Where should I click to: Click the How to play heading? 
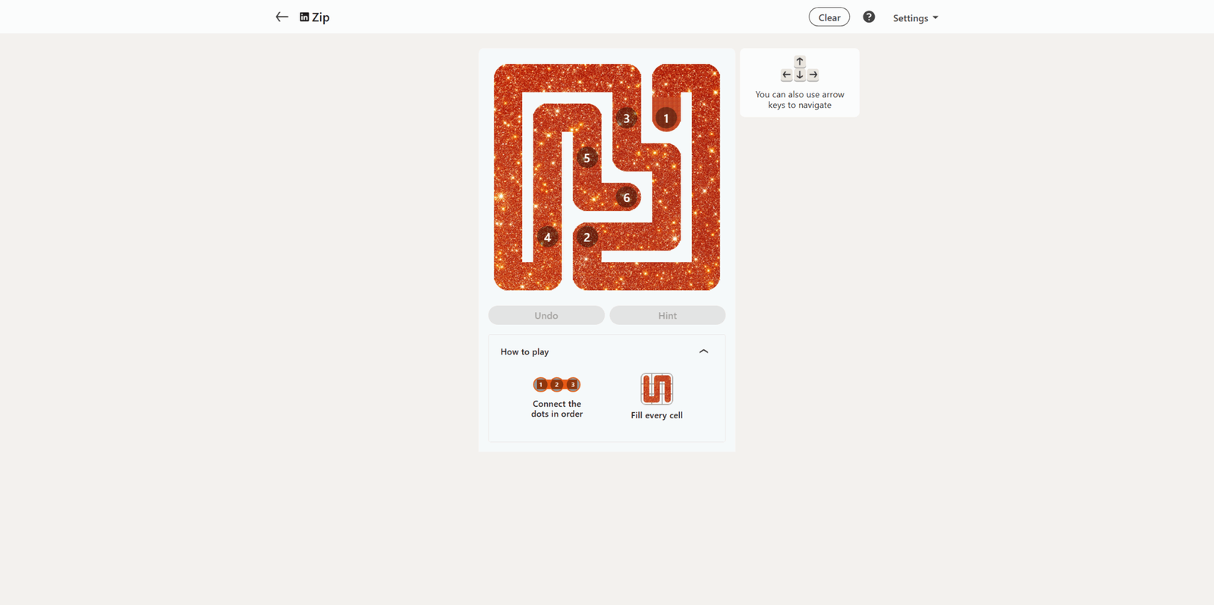tap(524, 351)
